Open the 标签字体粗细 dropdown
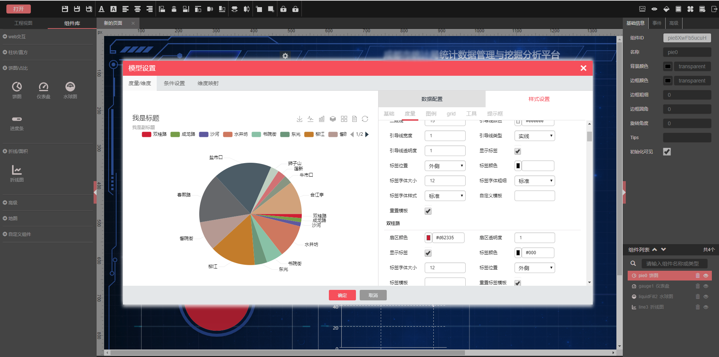The height and width of the screenshot is (357, 719). (x=534, y=181)
